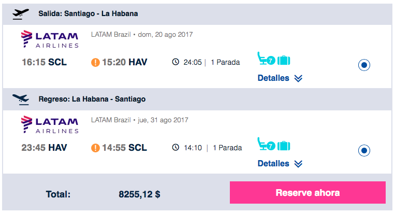The image size is (395, 214).
Task: Click the seat availability icon on return flight
Action: 266,144
